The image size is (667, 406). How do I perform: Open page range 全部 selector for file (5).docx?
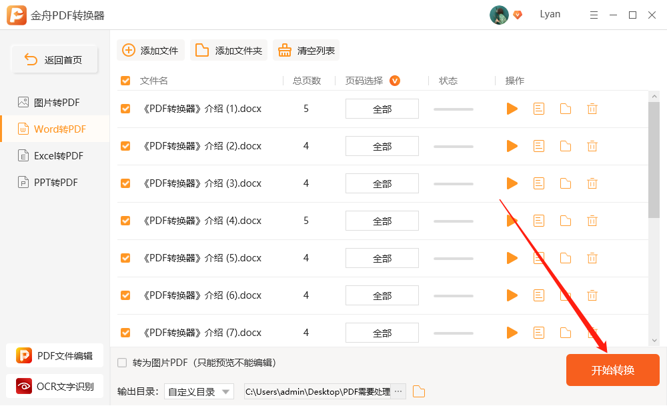point(382,258)
